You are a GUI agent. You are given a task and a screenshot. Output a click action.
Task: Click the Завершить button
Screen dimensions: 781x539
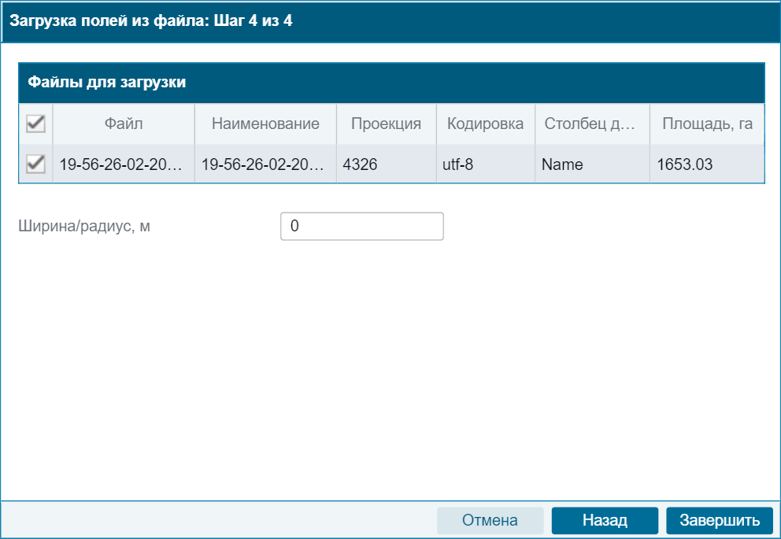pos(720,520)
